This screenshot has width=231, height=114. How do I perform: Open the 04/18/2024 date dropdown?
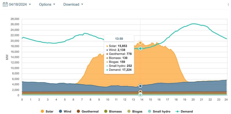tap(20, 4)
